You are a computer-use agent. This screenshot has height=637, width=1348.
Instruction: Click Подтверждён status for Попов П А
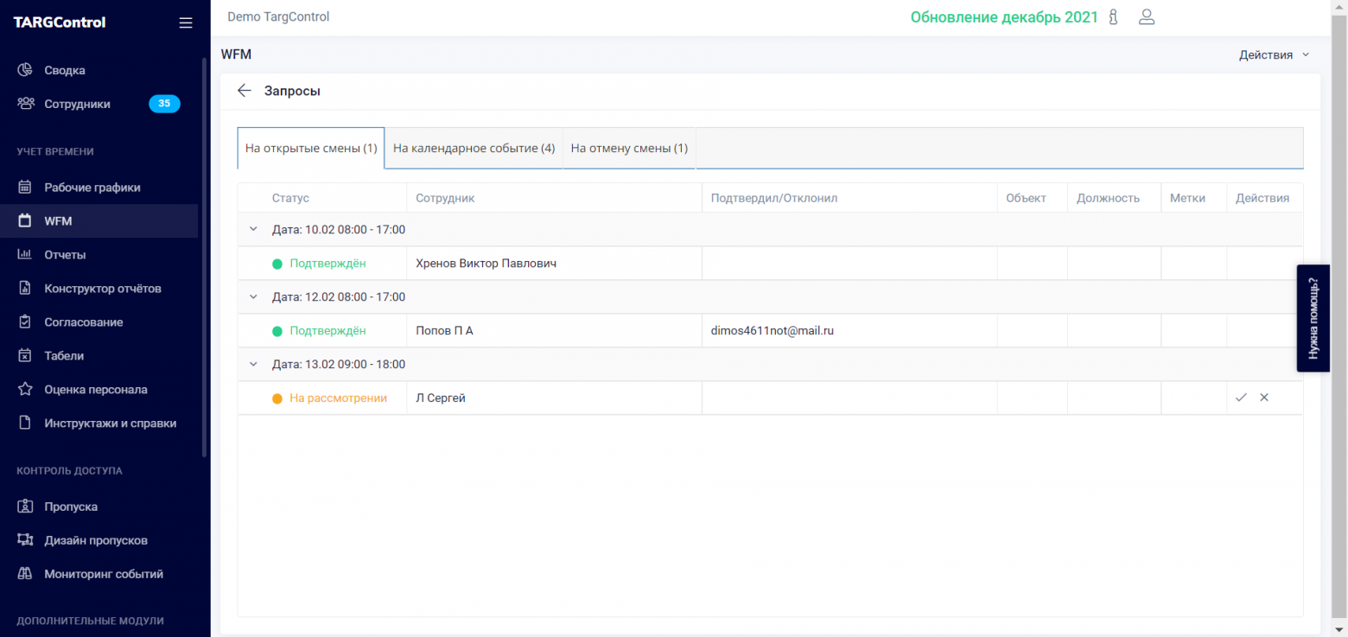pyautogui.click(x=327, y=330)
